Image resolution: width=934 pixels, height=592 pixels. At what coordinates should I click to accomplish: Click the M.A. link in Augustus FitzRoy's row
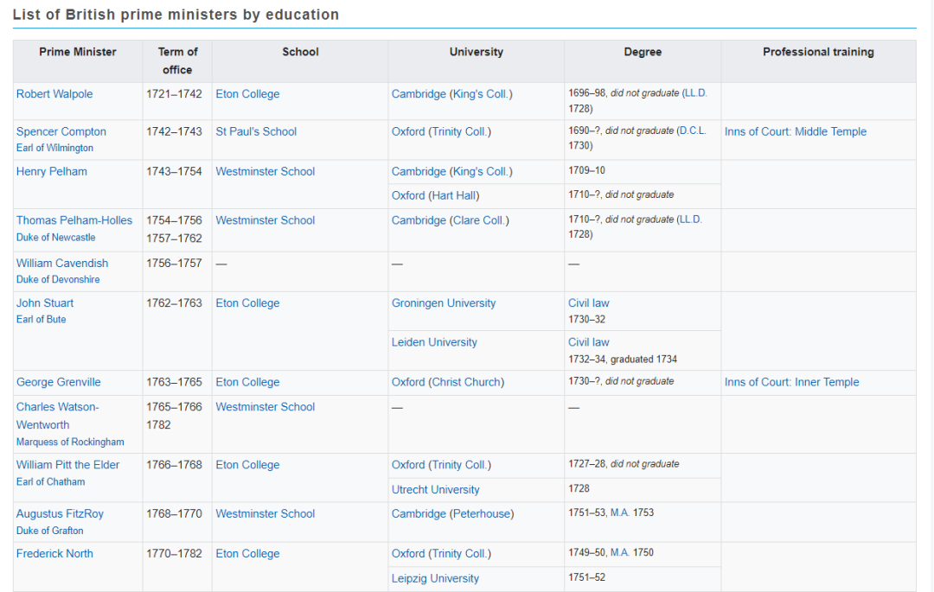(620, 512)
